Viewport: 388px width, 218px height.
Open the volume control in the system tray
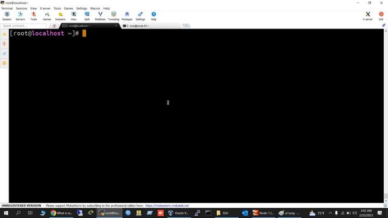coord(355,213)
